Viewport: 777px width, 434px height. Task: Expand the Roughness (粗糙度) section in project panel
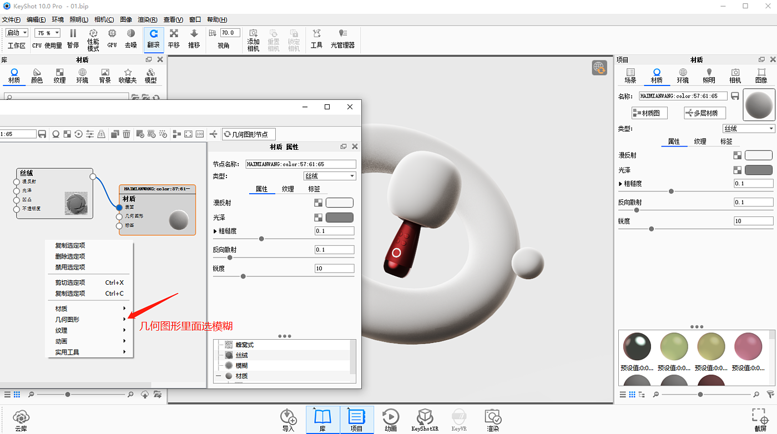[621, 184]
